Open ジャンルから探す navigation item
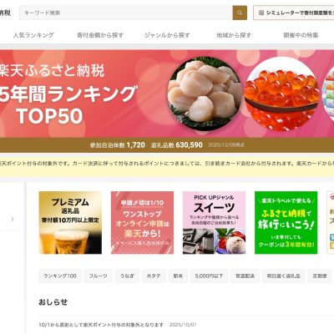The height and width of the screenshot is (334, 334). pos(167,35)
